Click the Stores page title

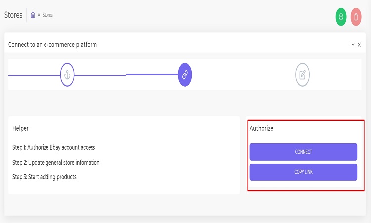[x=13, y=15]
